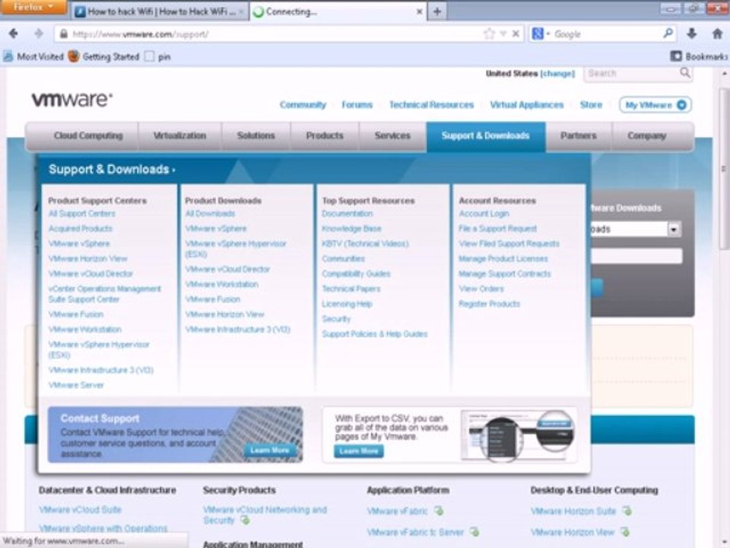Image resolution: width=730 pixels, height=548 pixels.
Task: Click the My VMware button
Action: (655, 105)
